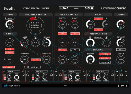Image resolution: width=131 pixels, height=94 pixels.
Task: Click the Hz button on the 1.003 Hz LFO
Action: pyautogui.click(x=94, y=75)
